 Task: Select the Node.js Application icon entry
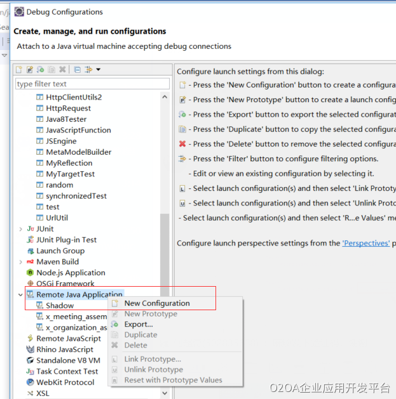(31, 273)
